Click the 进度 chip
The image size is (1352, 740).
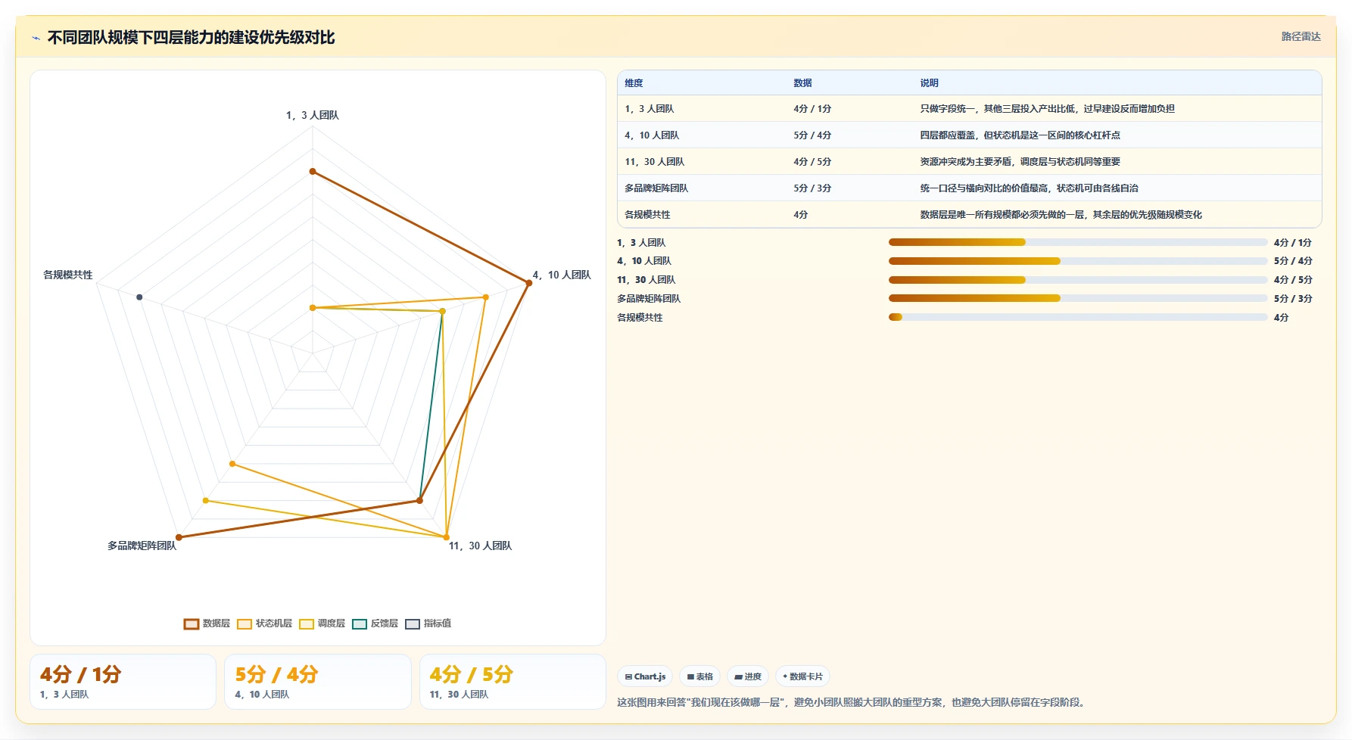pos(748,676)
